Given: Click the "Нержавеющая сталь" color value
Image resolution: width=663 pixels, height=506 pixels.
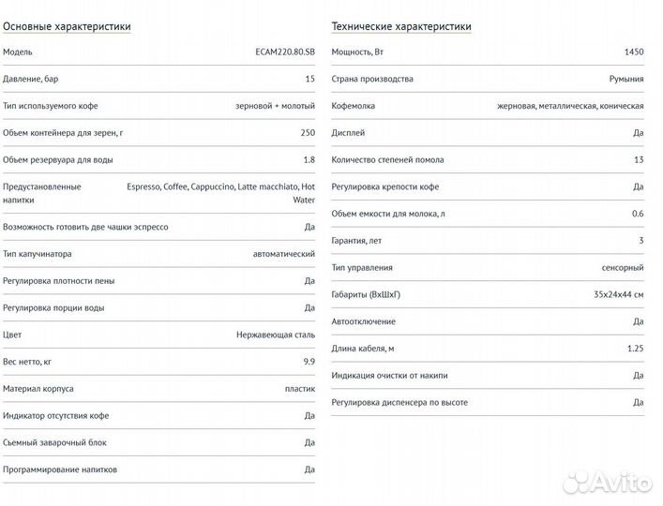Looking at the screenshot, I should pos(276,335).
